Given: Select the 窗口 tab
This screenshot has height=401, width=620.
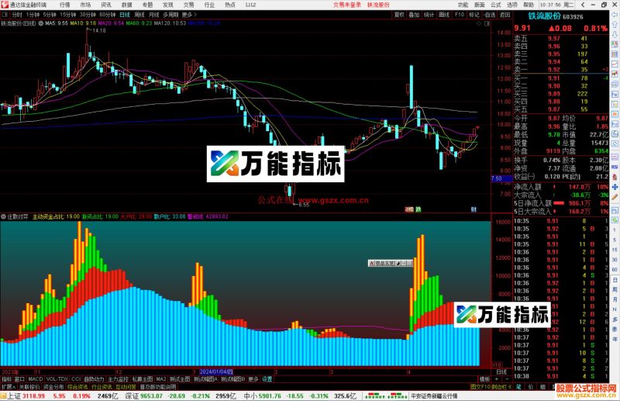Looking at the screenshot, I should click(19, 379).
